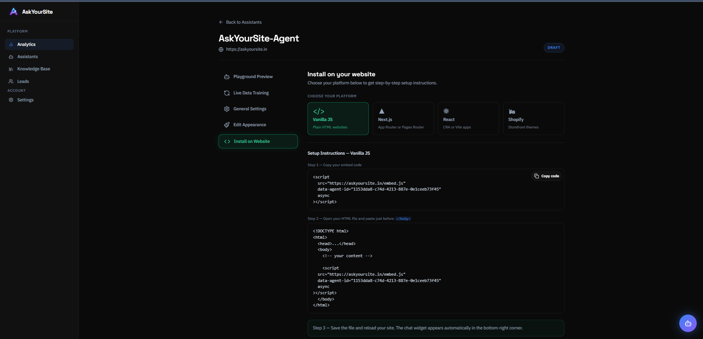Click the globe icon next to the website URL
This screenshot has height=339, width=703.
tap(221, 49)
